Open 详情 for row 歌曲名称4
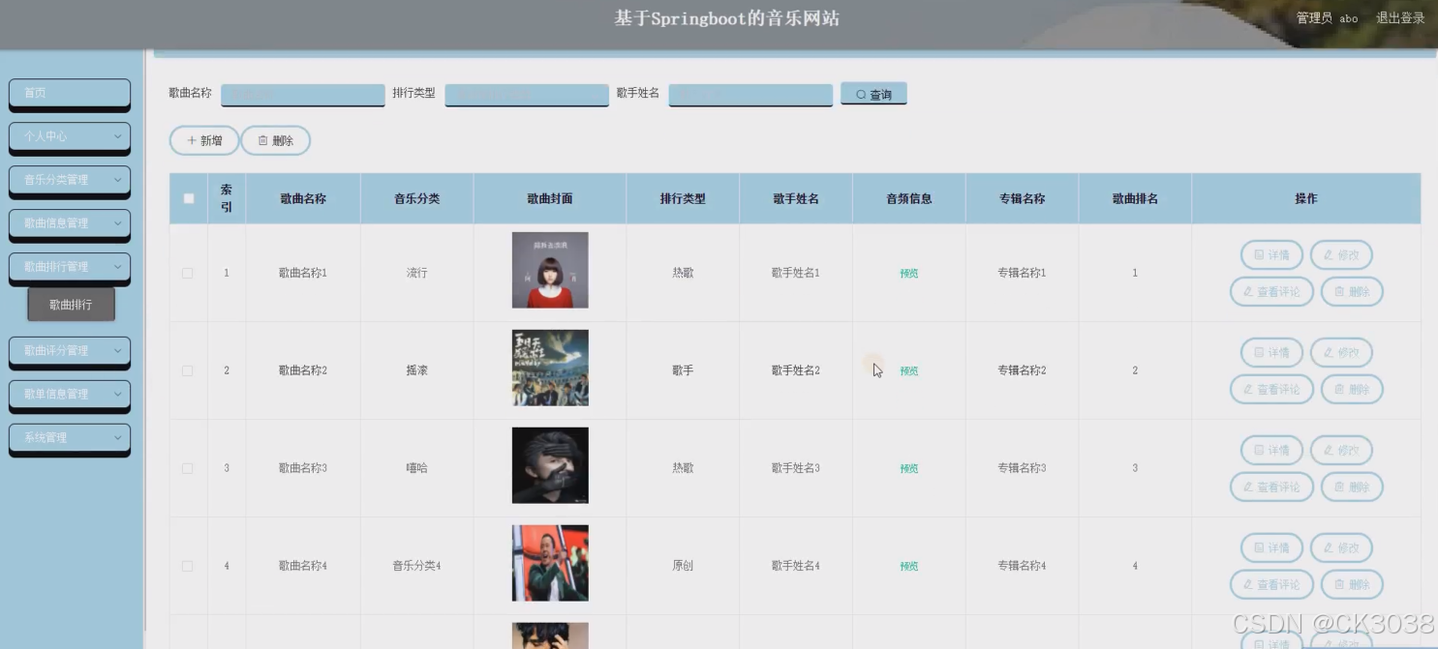1438x649 pixels. 1271,548
